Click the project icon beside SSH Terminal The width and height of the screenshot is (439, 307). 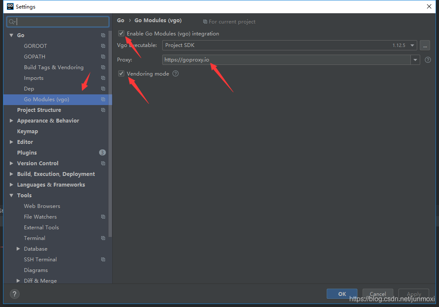(103, 260)
